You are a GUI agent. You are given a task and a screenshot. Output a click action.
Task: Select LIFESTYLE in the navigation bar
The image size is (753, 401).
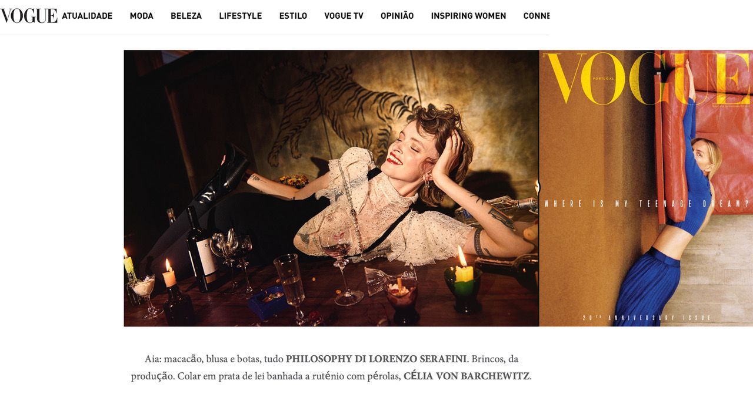point(241,16)
